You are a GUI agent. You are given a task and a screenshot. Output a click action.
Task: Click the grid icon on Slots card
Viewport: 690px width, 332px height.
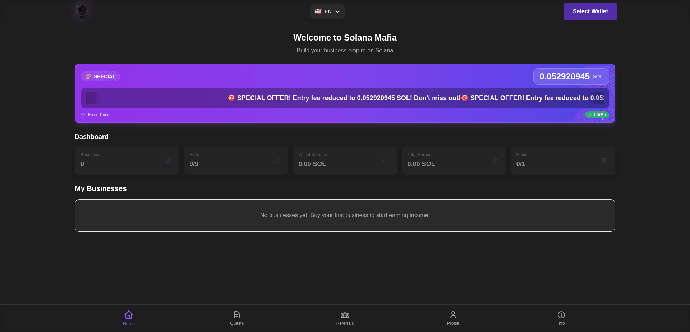pos(277,160)
